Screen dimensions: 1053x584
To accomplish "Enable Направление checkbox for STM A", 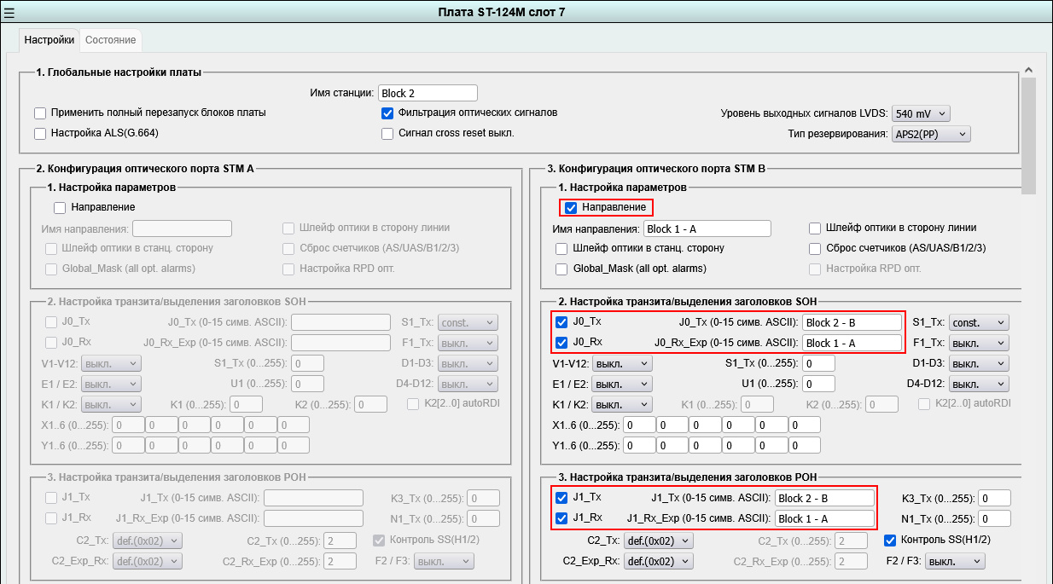I will (x=60, y=207).
